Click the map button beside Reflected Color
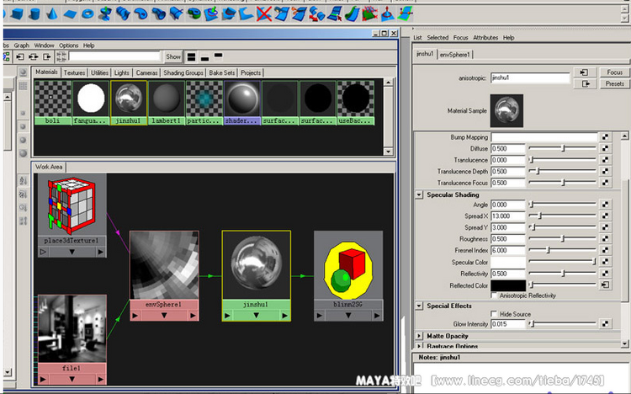This screenshot has height=394, width=631. pos(605,285)
